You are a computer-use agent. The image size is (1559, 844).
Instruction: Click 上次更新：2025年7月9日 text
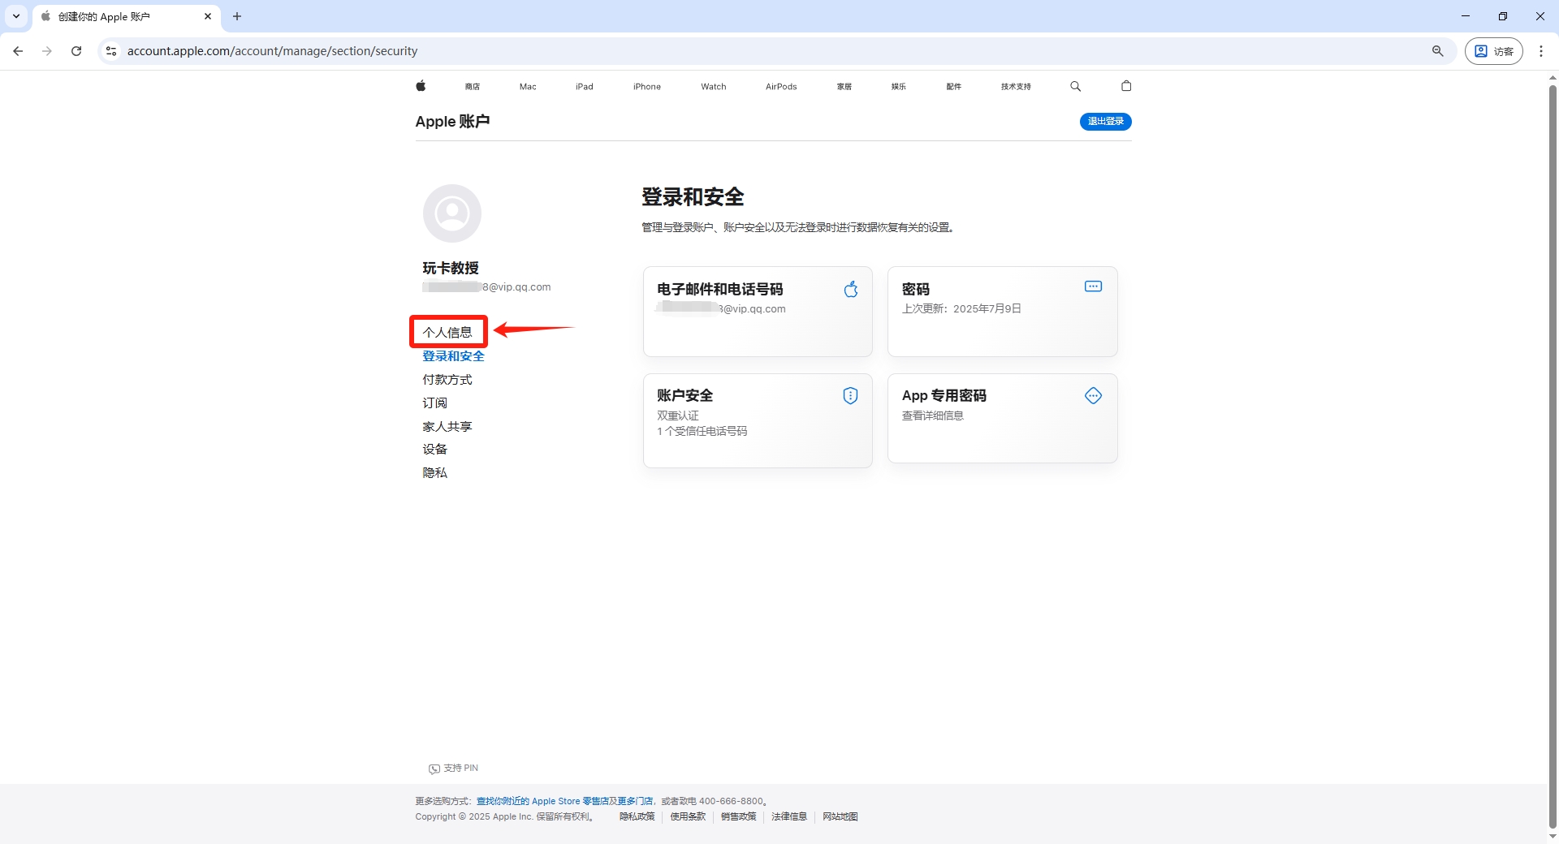coord(961,309)
